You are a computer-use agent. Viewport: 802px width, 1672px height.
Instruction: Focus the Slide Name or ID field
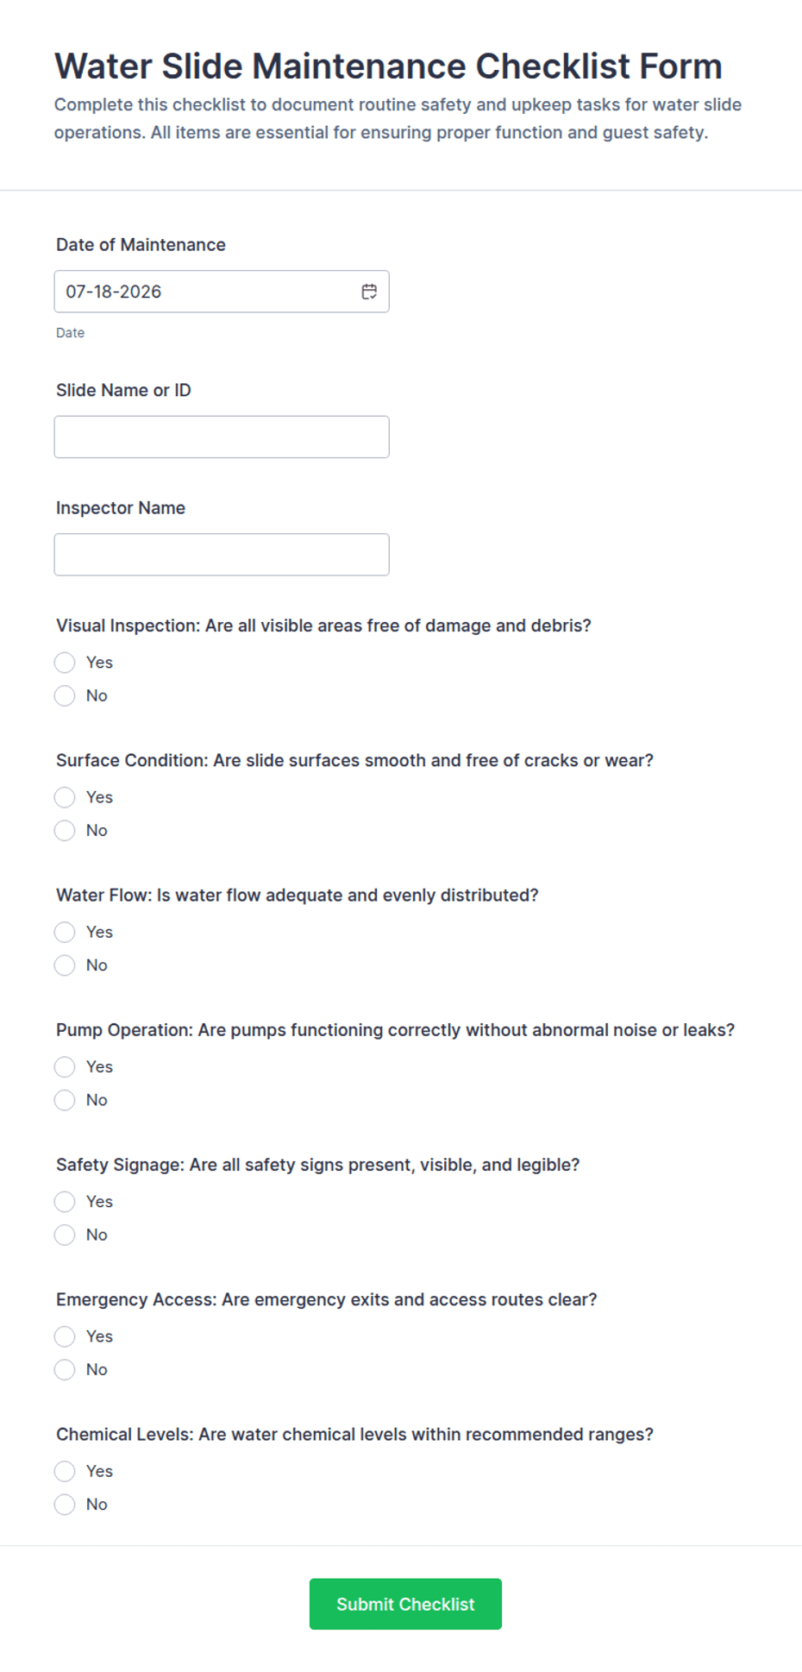point(222,437)
